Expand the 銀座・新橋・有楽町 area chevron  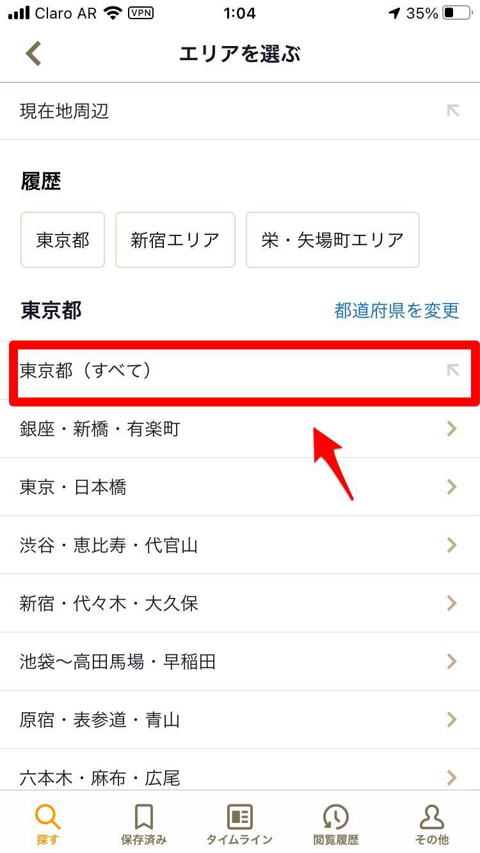click(x=452, y=428)
